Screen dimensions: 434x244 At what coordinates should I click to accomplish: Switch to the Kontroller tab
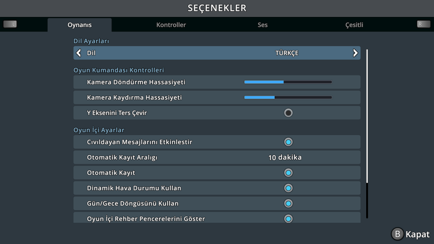click(x=171, y=25)
